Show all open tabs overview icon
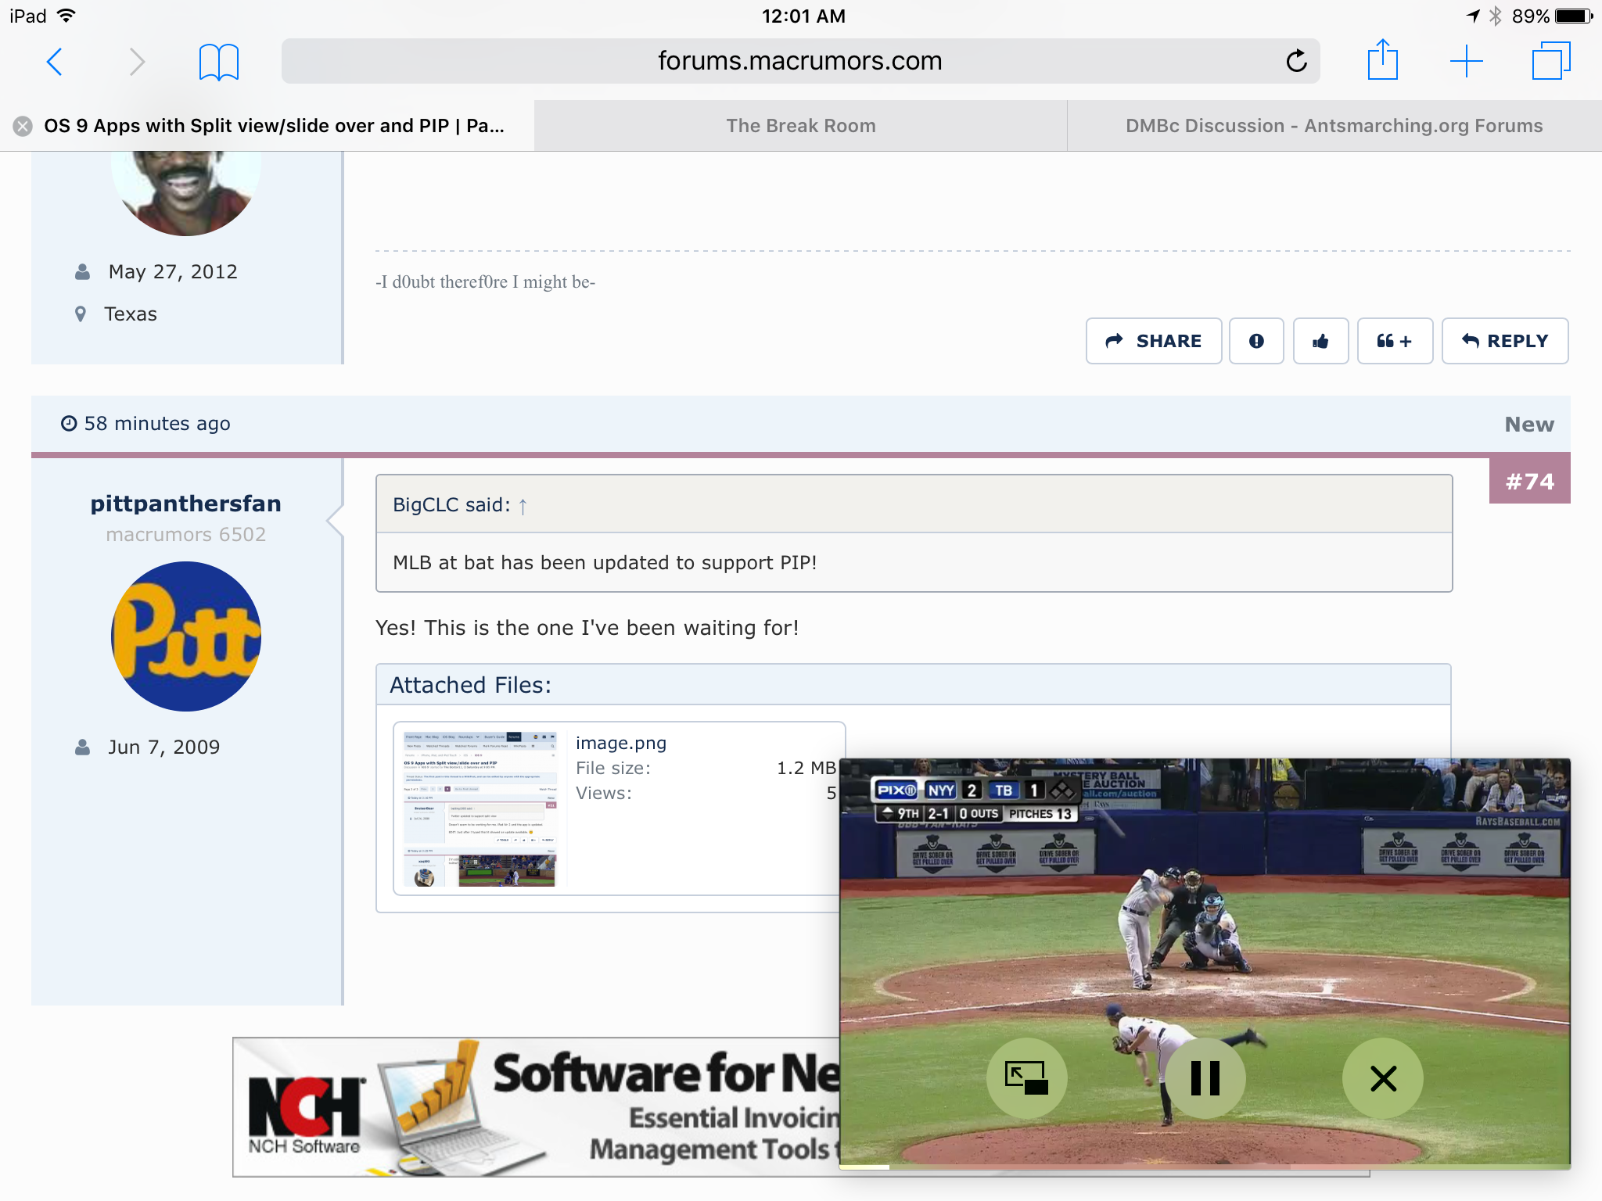 click(1550, 61)
